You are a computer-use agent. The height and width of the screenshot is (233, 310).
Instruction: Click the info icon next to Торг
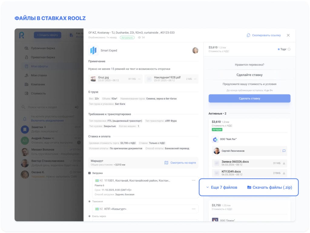289,49
